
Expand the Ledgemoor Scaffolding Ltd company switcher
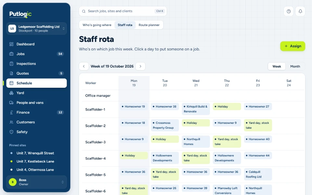(36, 29)
